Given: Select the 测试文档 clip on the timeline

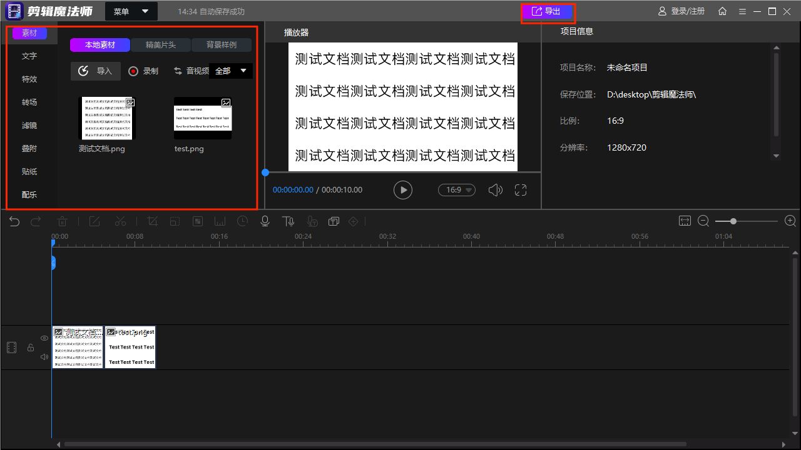Looking at the screenshot, I should pyautogui.click(x=78, y=347).
